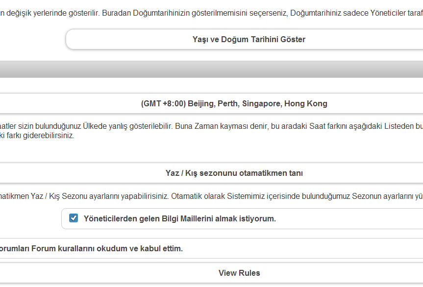The height and width of the screenshot is (287, 423).
Task: Click 'istiyorum' at the checkbox label end
Action: (x=259, y=218)
